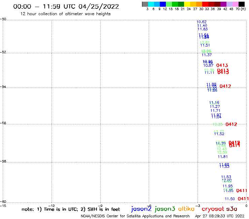The image size is (249, 219).
Task: Click the wave height value 10.62
Action: 202,22
